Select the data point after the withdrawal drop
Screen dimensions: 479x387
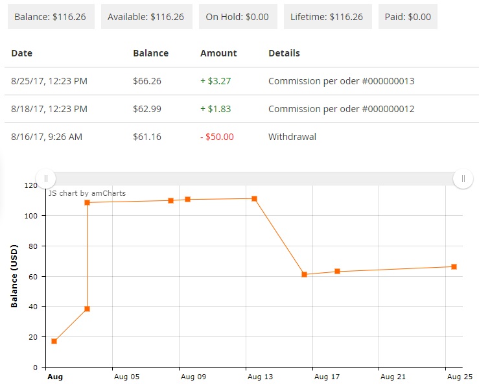point(304,274)
